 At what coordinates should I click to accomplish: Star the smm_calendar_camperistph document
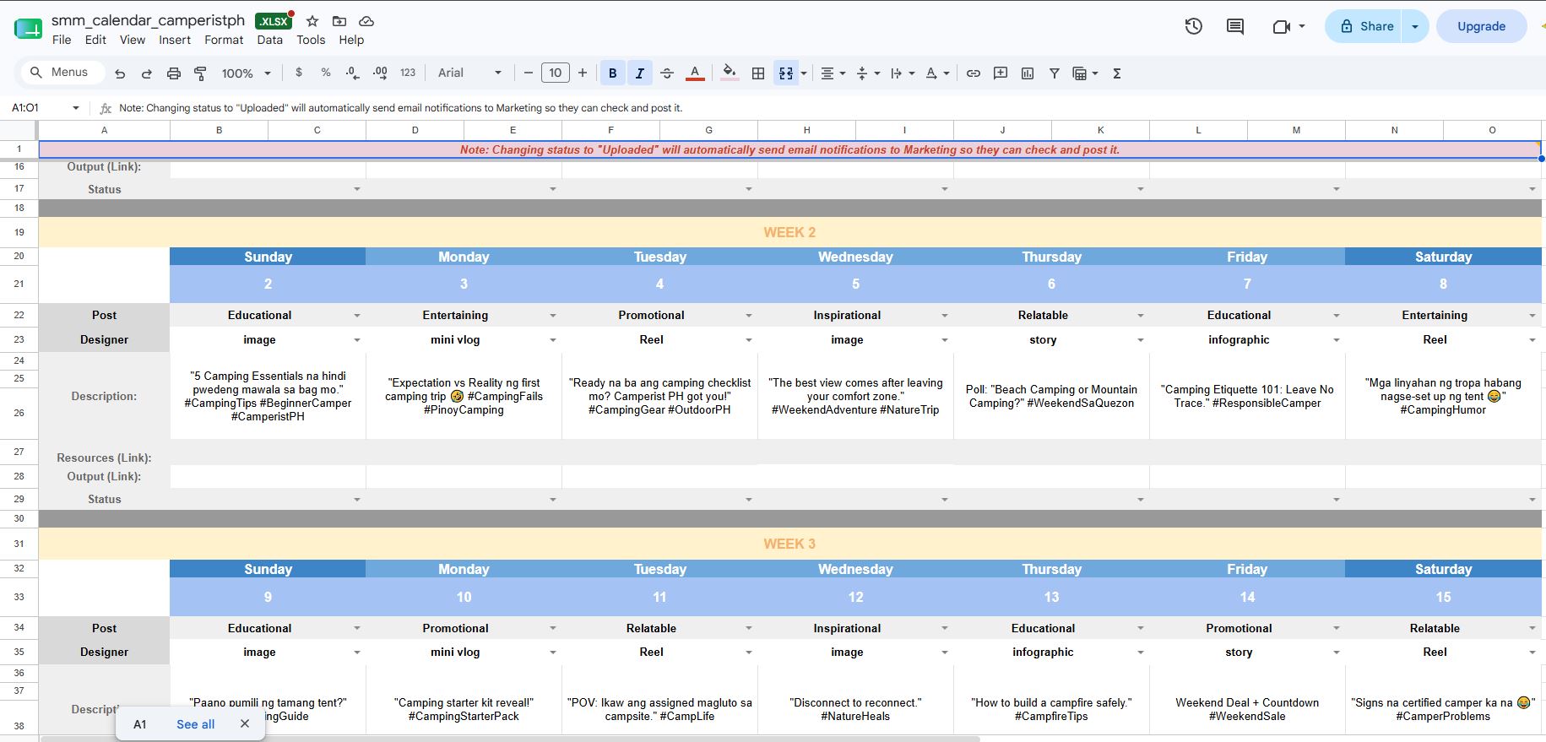312,21
